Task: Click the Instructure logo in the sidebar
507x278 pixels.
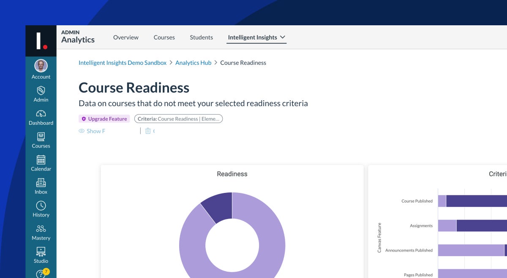Action: point(41,41)
